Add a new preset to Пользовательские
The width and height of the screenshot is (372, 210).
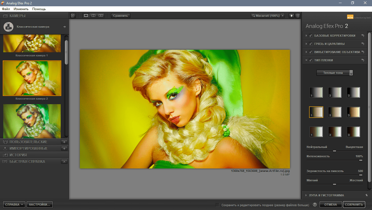[x=64, y=142]
